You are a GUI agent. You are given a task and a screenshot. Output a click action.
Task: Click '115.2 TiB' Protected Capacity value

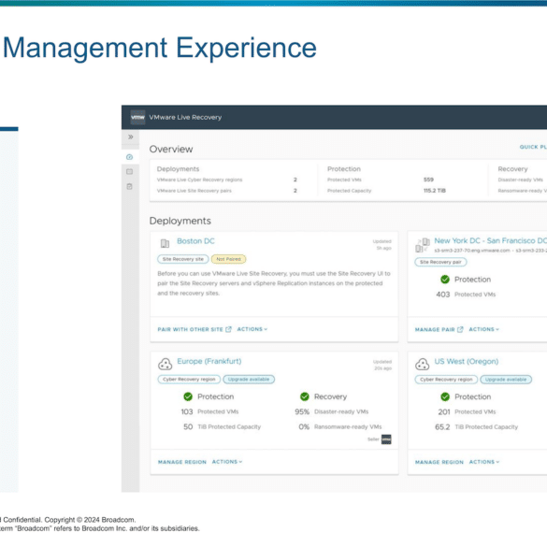[x=435, y=191]
